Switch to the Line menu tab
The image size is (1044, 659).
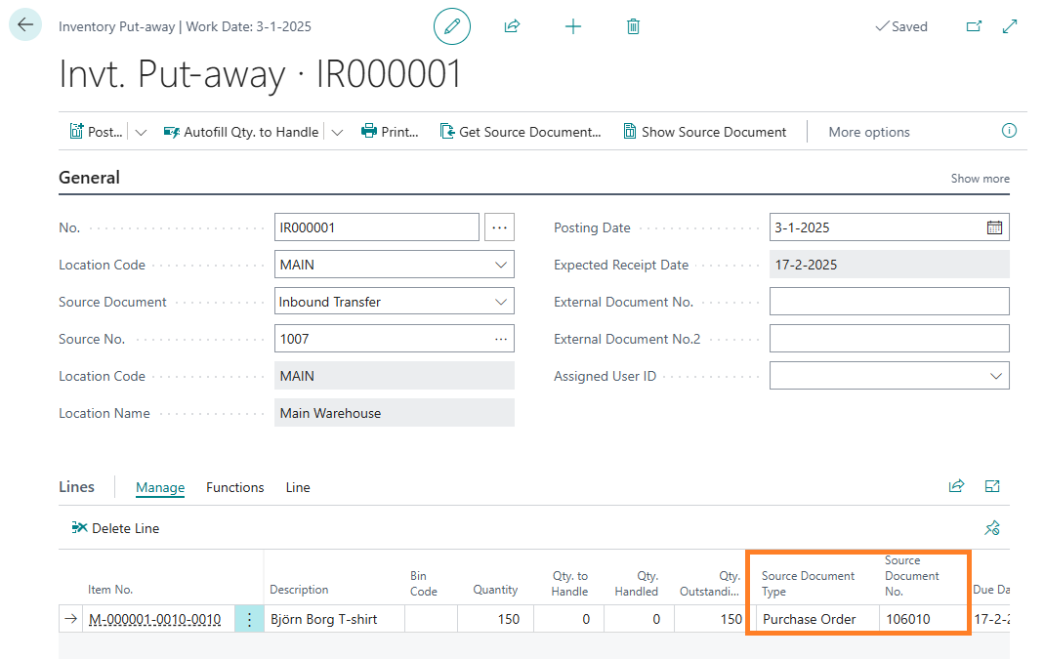coord(298,487)
